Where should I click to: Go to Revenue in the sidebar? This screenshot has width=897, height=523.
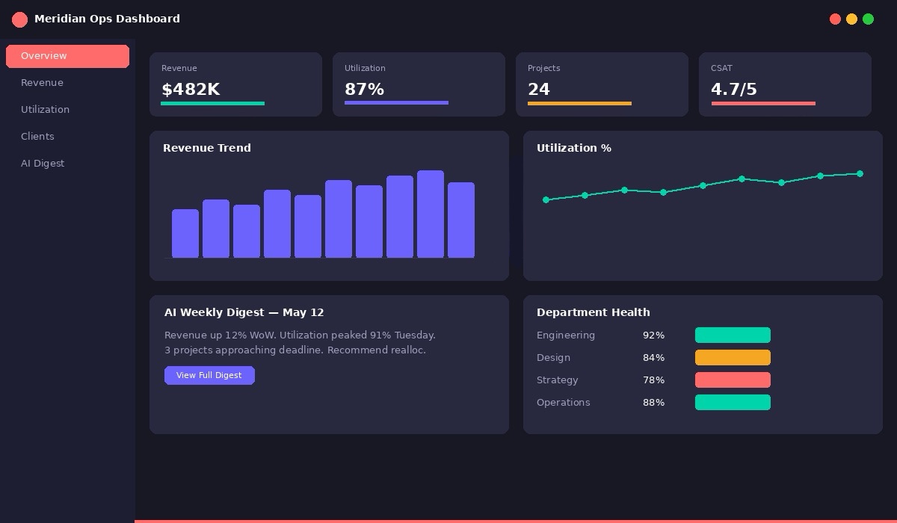click(42, 83)
